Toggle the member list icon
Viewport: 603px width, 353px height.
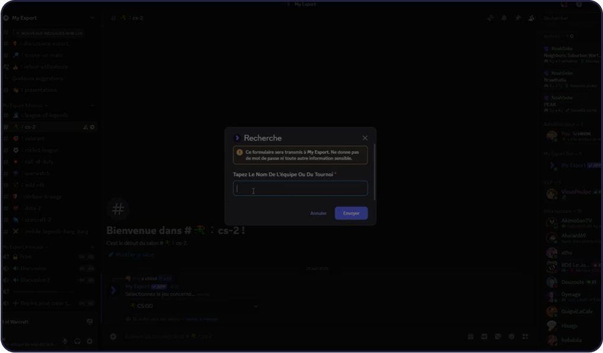pos(531,18)
